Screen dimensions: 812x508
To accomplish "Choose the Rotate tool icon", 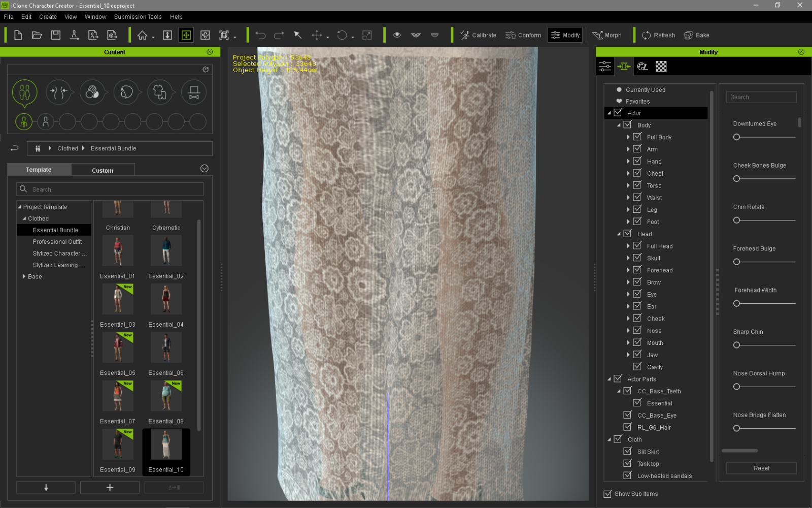I will click(342, 35).
